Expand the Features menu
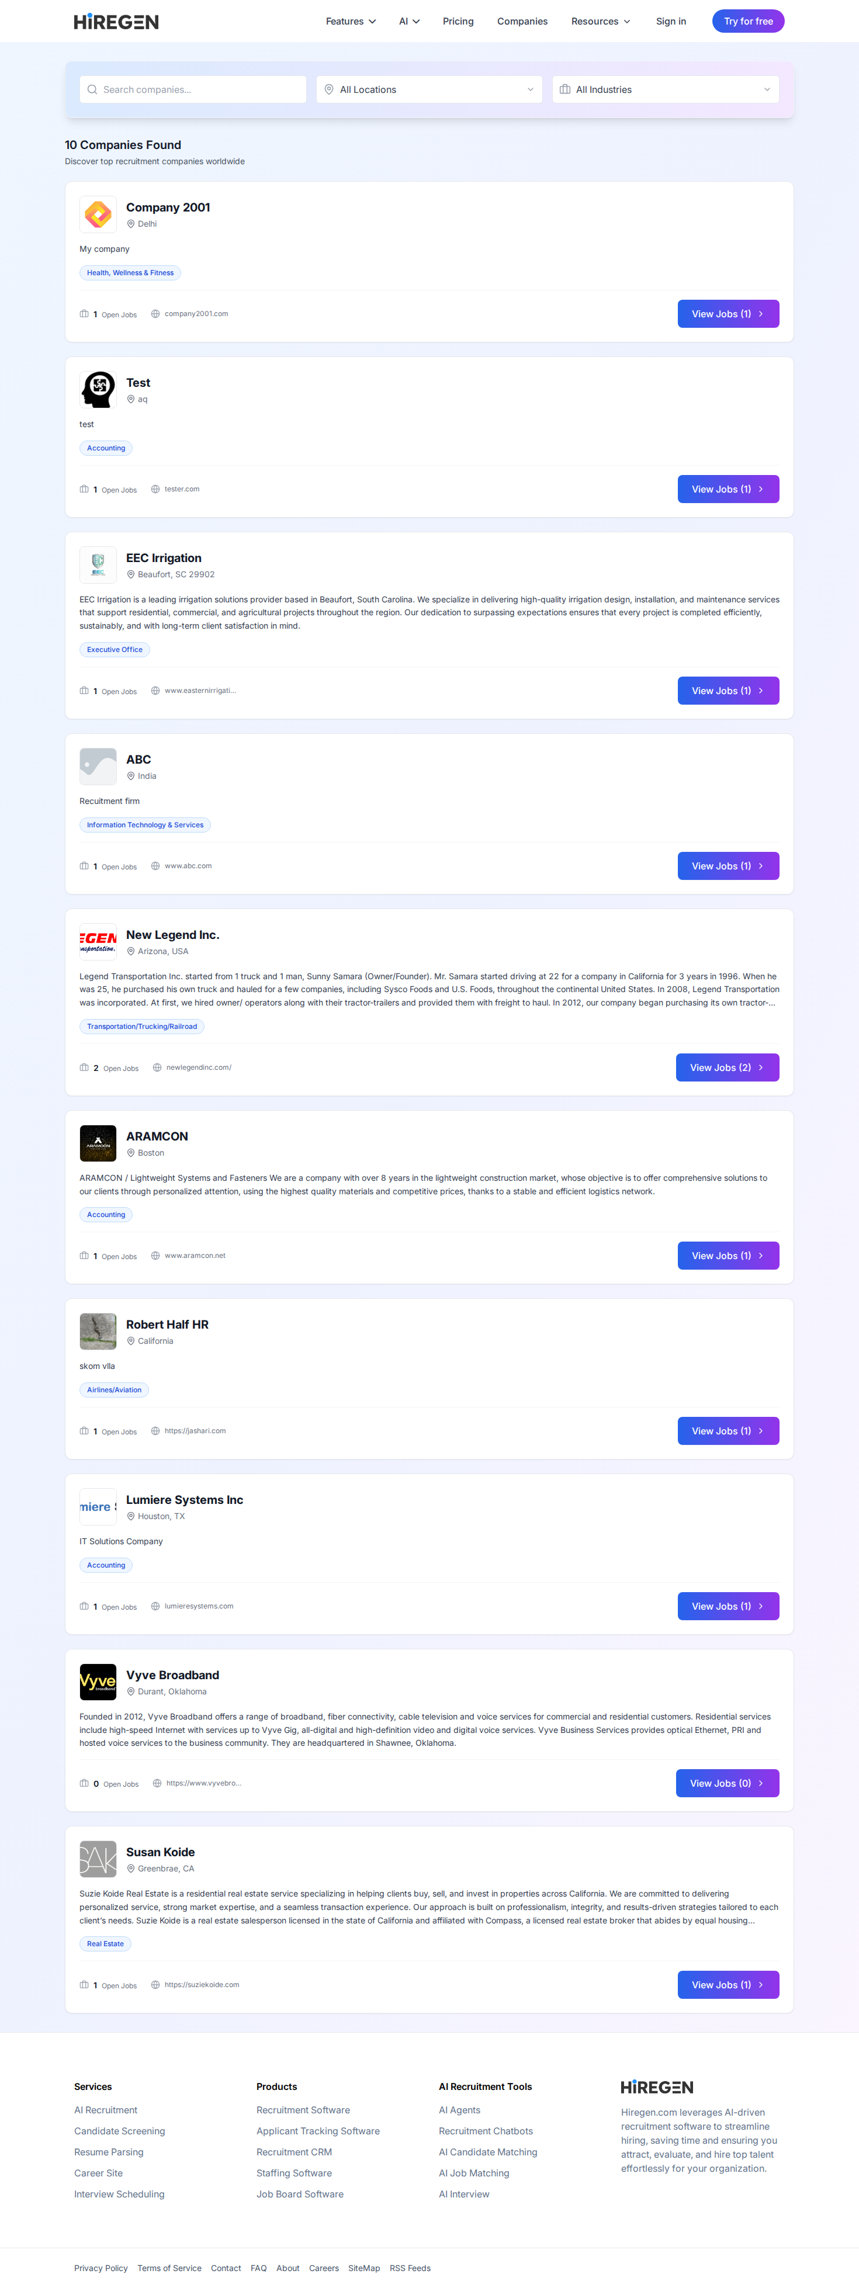 pos(351,21)
